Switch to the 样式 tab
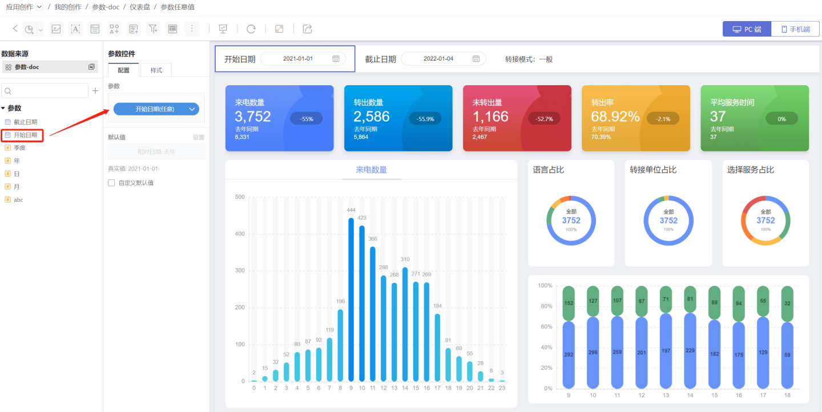This screenshot has height=412, width=822. pos(156,70)
